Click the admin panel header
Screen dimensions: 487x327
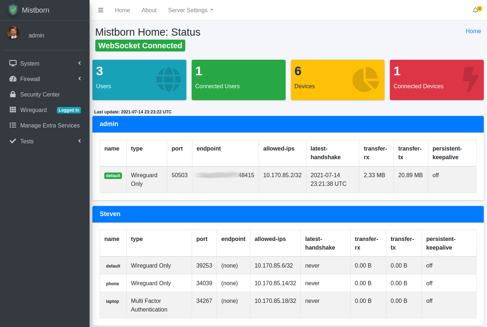pyautogui.click(x=288, y=124)
